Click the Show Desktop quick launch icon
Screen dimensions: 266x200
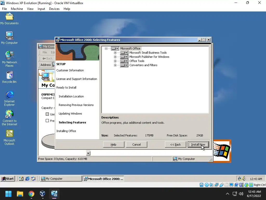[x=21, y=179]
